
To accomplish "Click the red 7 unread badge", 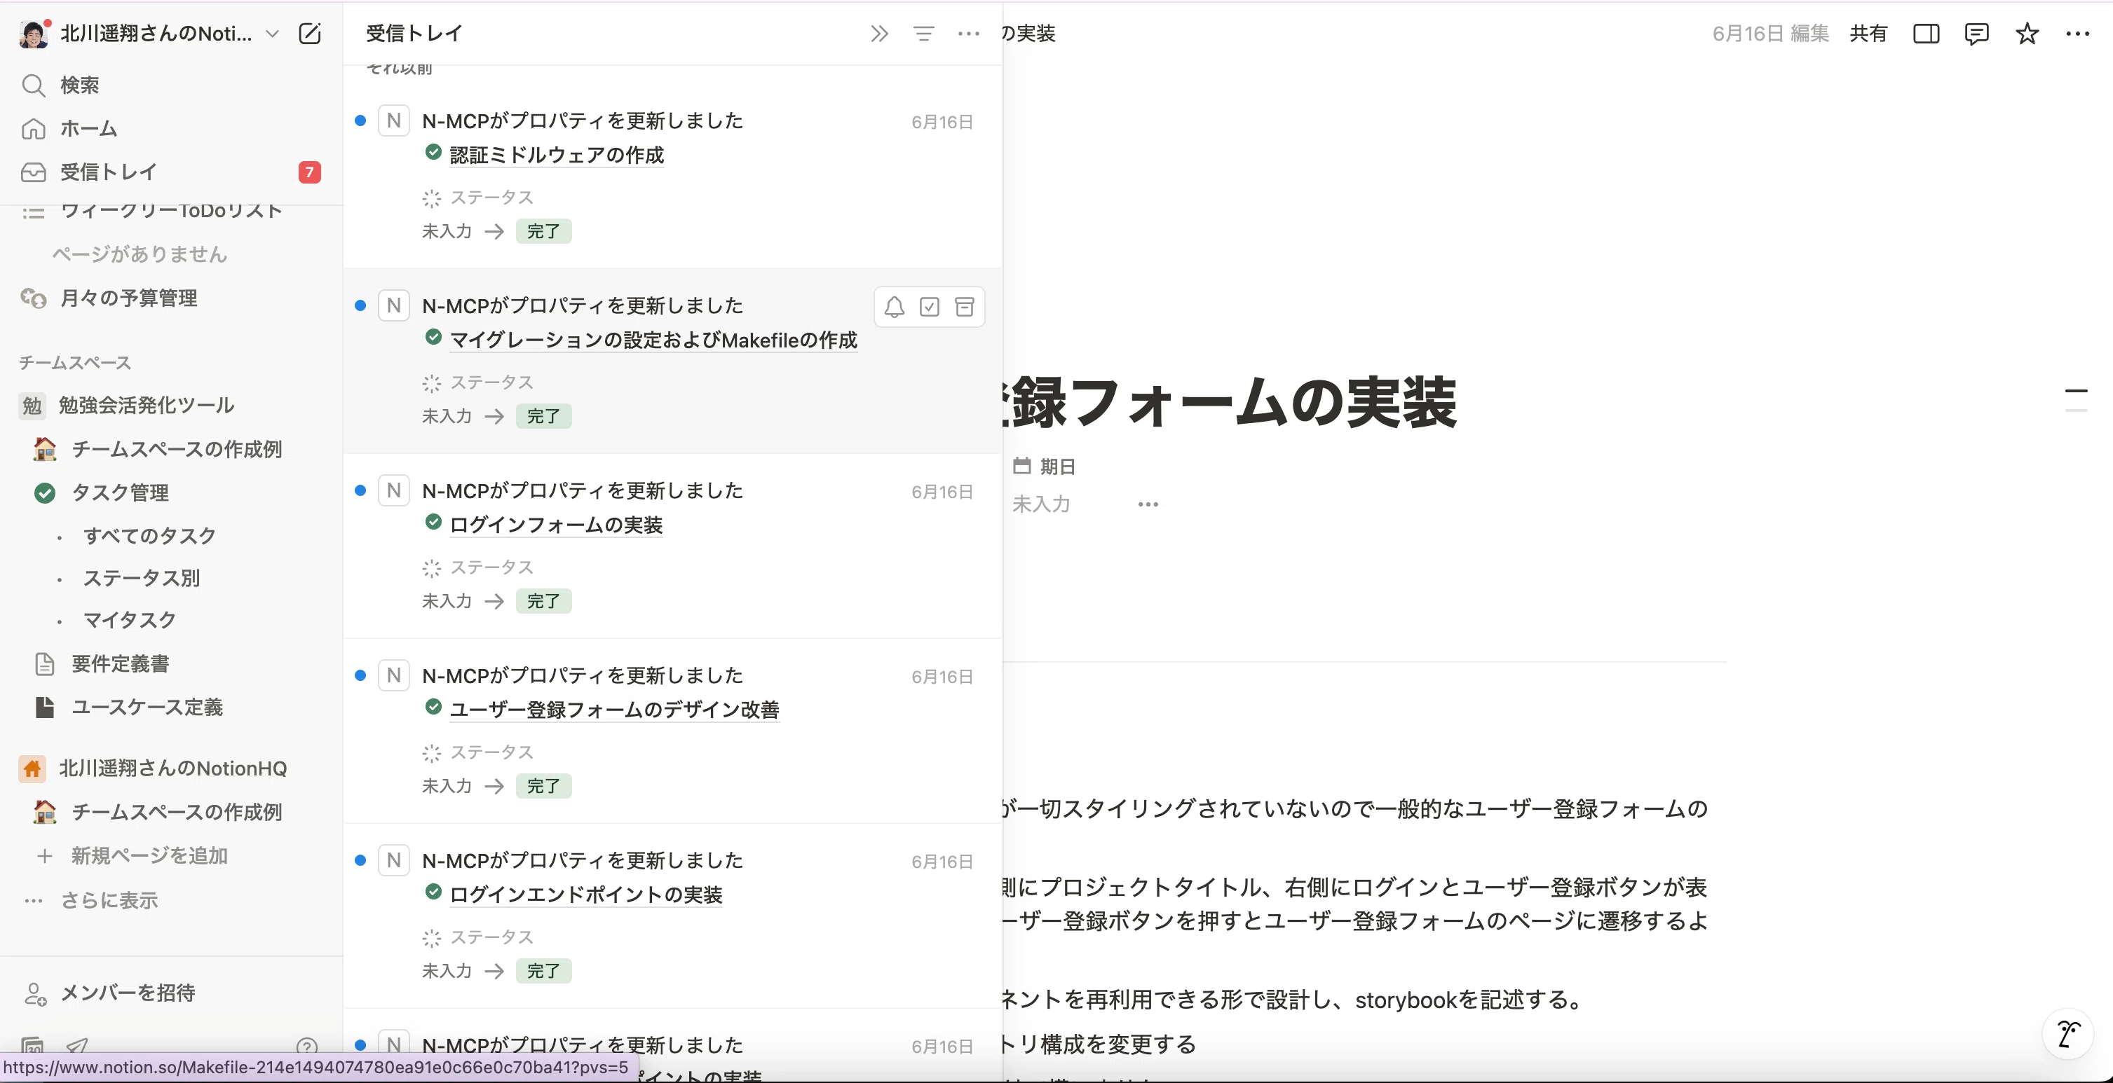I will click(x=309, y=172).
